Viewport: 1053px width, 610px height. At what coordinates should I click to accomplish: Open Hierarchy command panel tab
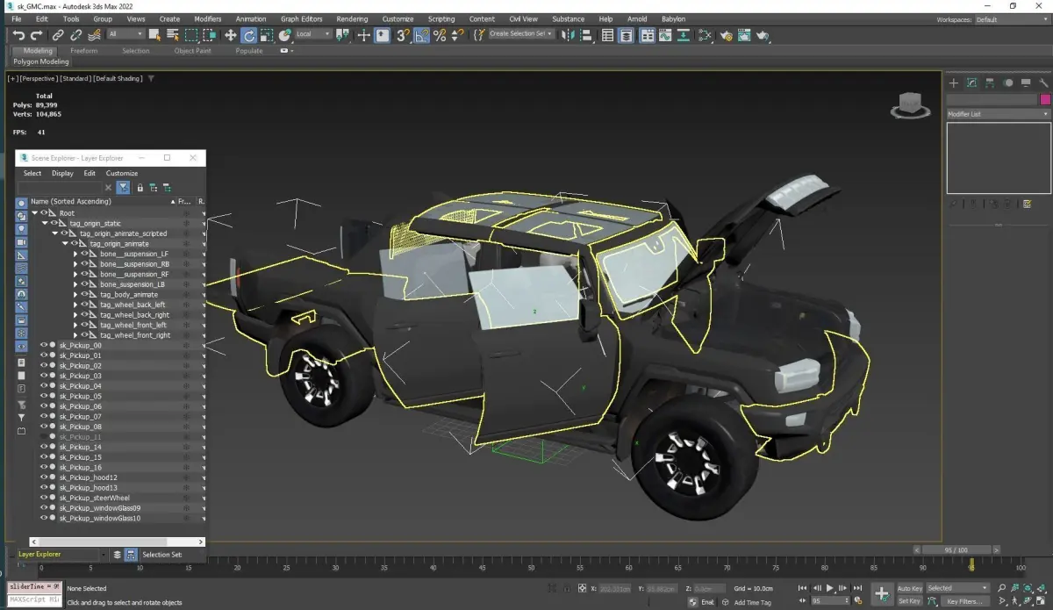coord(990,83)
